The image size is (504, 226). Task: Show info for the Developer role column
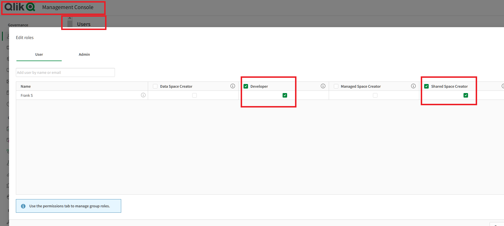pos(323,86)
